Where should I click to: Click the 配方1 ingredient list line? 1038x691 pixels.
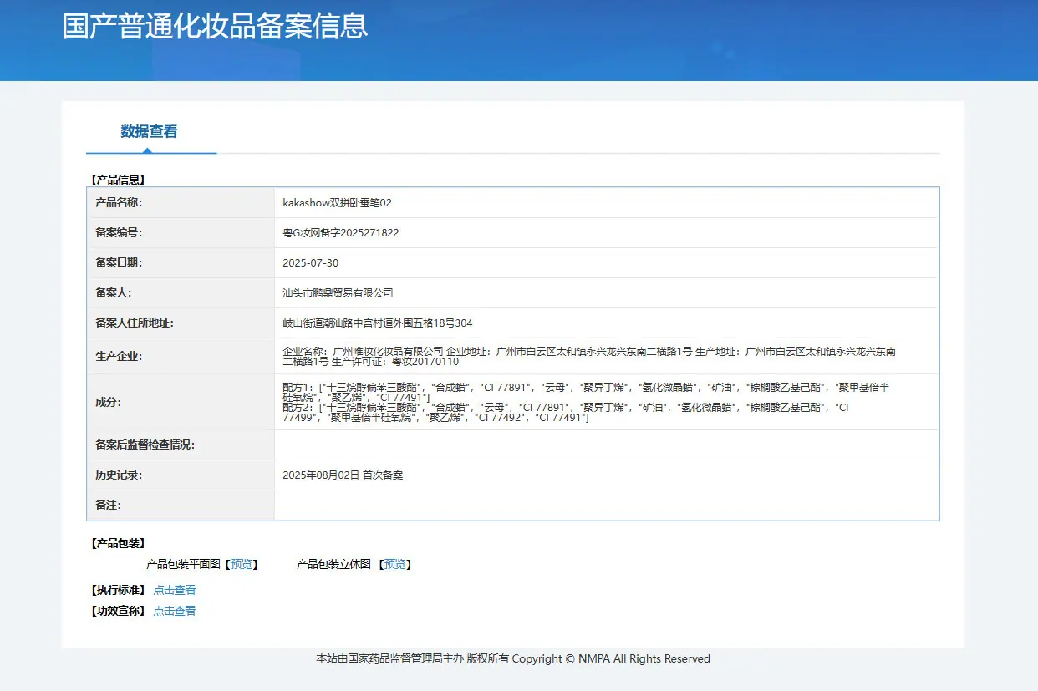point(586,393)
